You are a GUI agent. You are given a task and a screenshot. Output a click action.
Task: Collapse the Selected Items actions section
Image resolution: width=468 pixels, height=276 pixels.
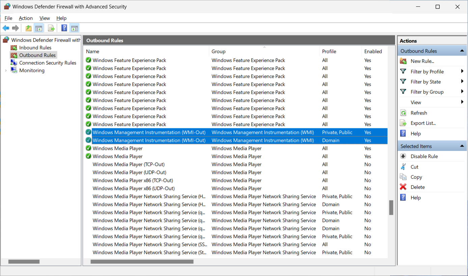click(x=462, y=146)
